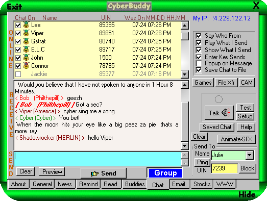Click the yellow UIN input field

[225, 168]
